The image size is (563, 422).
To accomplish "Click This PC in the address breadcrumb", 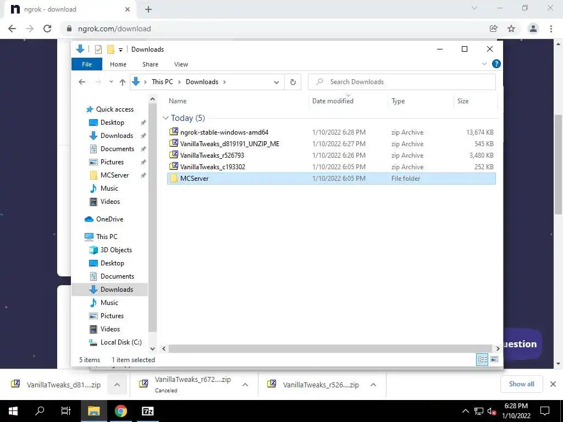I will [162, 82].
